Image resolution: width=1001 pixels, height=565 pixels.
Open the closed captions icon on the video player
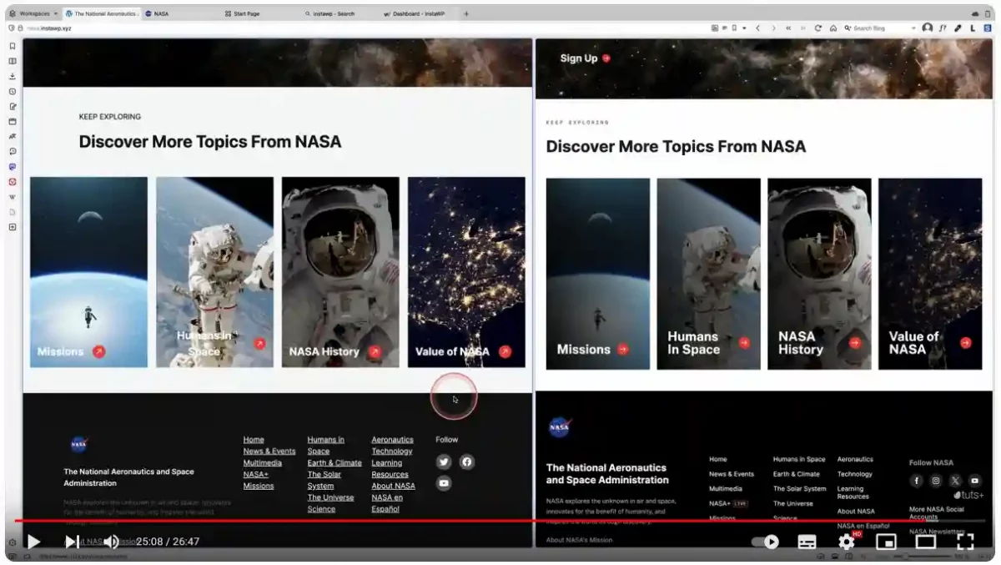806,542
